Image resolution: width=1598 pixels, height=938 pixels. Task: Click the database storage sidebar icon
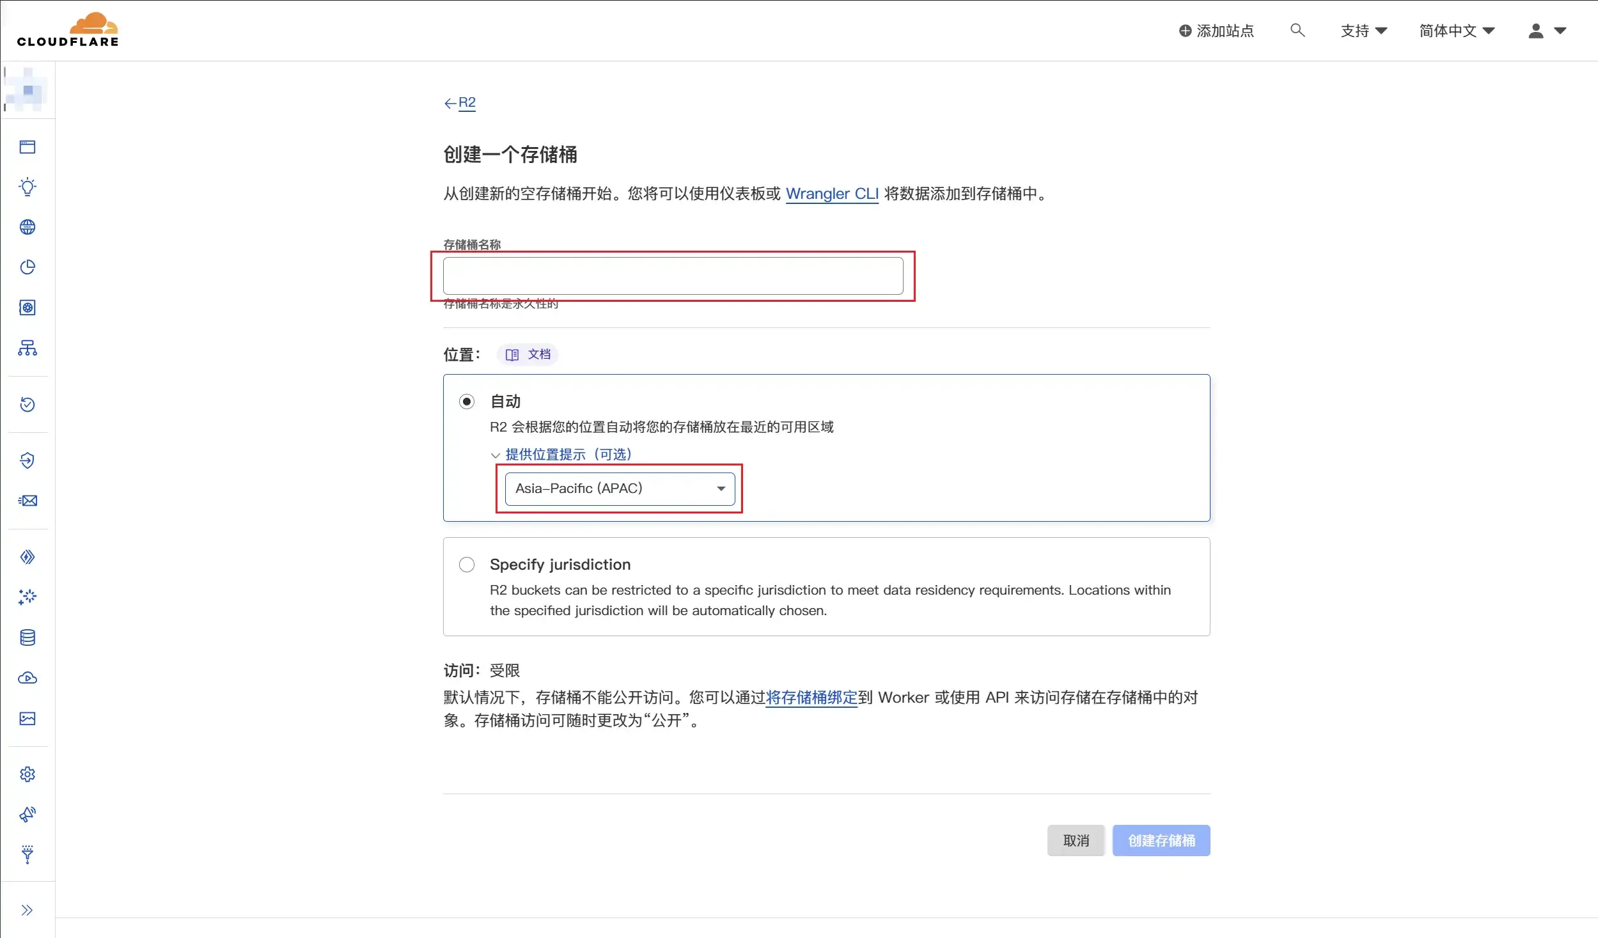pyautogui.click(x=27, y=637)
